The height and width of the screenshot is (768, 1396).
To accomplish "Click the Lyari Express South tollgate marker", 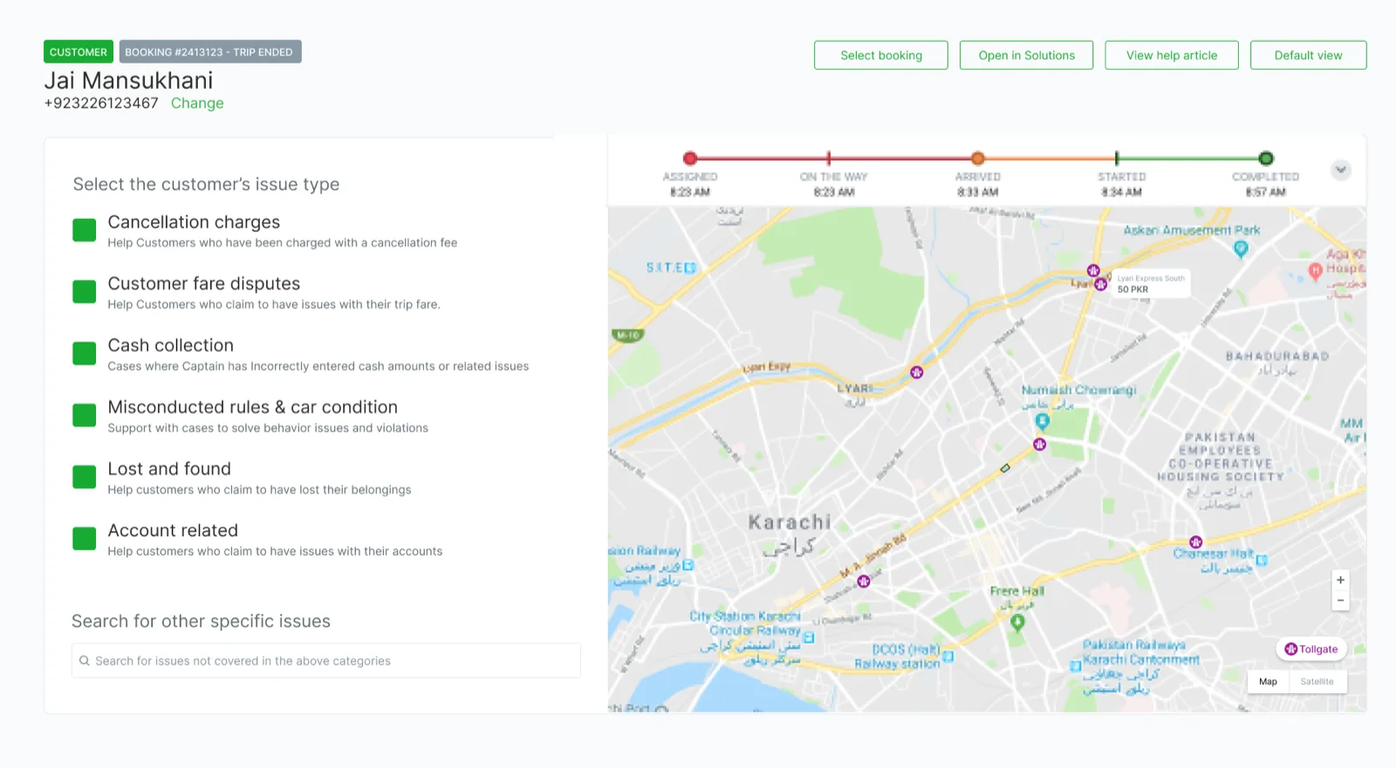I will 1101,284.
